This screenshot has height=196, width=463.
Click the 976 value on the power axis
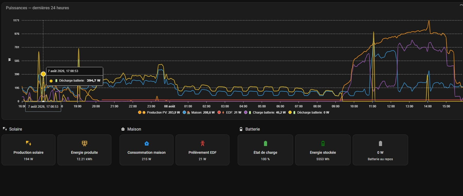[17, 34]
